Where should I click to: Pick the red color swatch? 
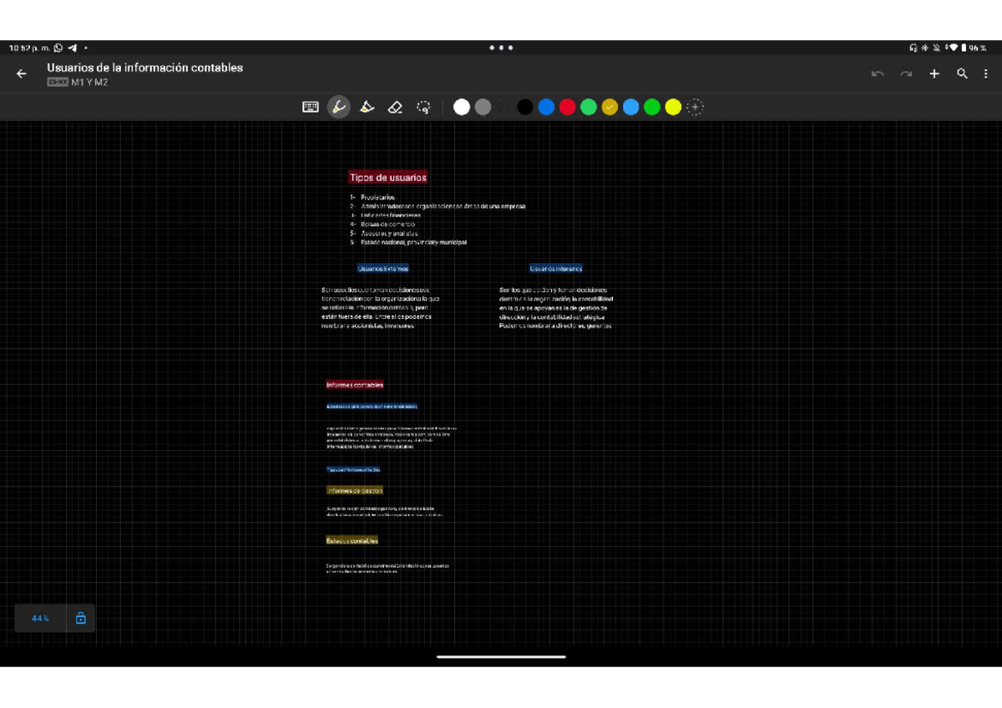568,107
